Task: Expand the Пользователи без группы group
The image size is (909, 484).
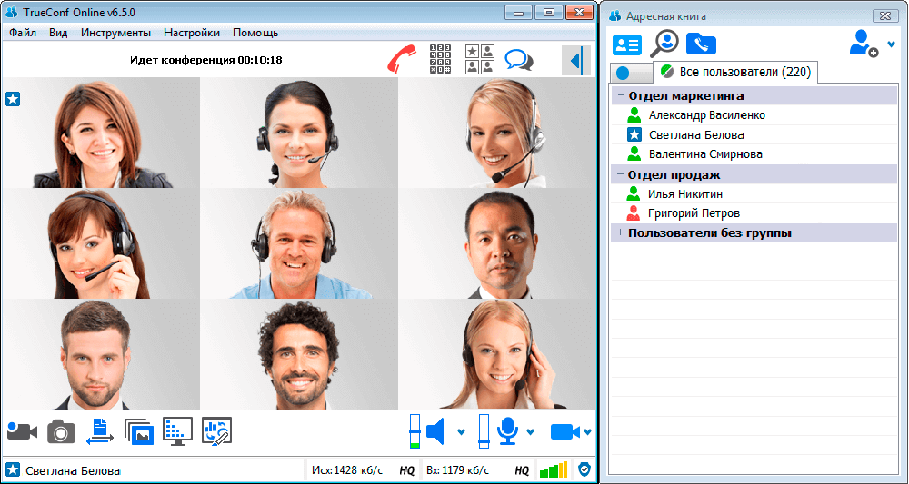Action: [x=621, y=233]
